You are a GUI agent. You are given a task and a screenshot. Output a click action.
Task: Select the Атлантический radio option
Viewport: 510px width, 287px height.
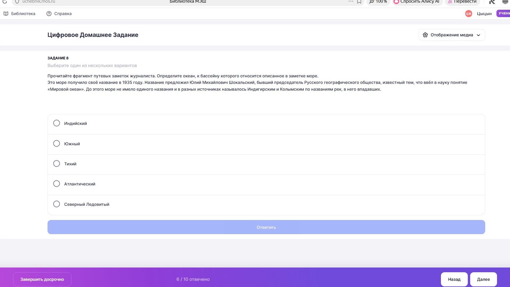56,184
